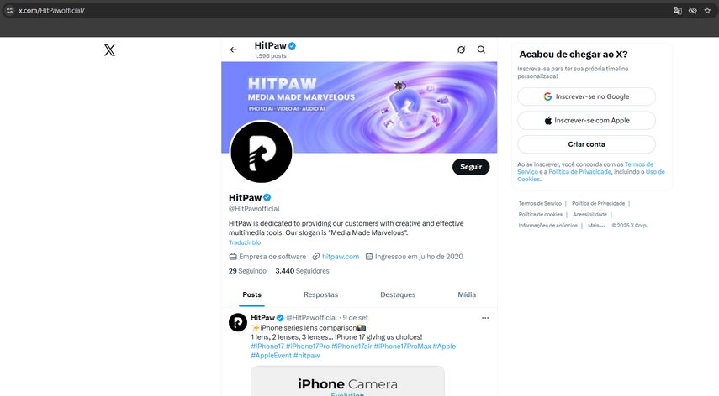
Task: Click the X logo in sidebar
Action: pyautogui.click(x=109, y=50)
